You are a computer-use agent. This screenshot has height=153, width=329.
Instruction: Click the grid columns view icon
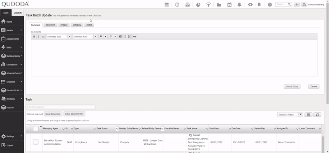(x=308, y=115)
